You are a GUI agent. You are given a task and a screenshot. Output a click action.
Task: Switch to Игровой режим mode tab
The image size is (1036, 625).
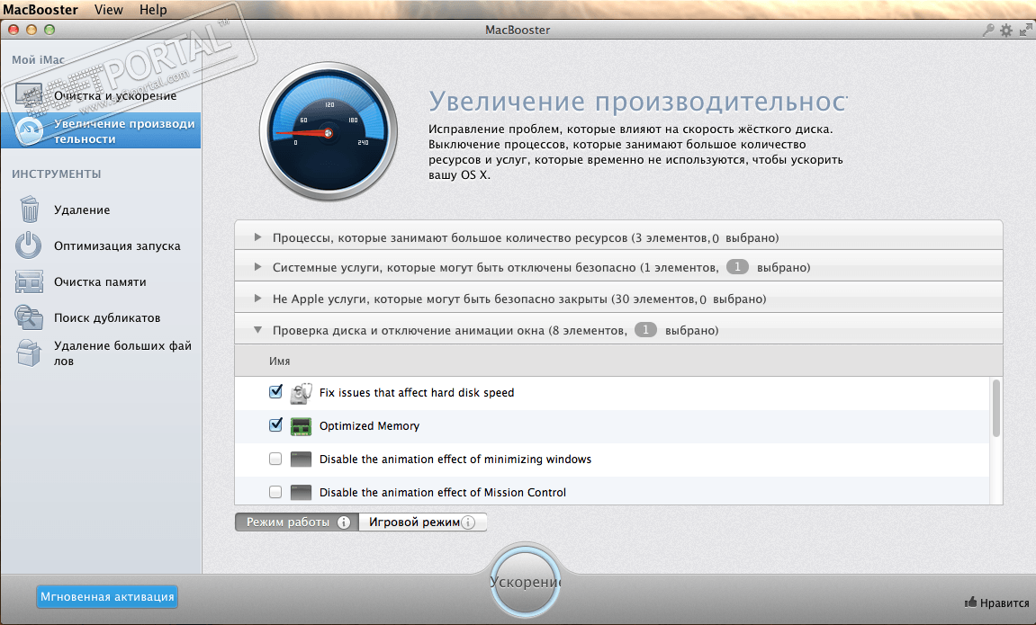click(x=422, y=522)
